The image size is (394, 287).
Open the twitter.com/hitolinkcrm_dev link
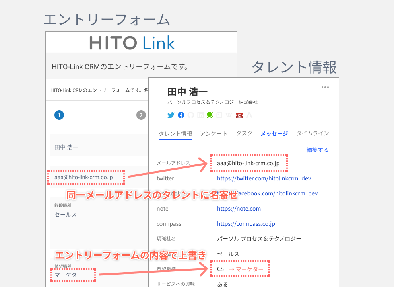(x=264, y=178)
